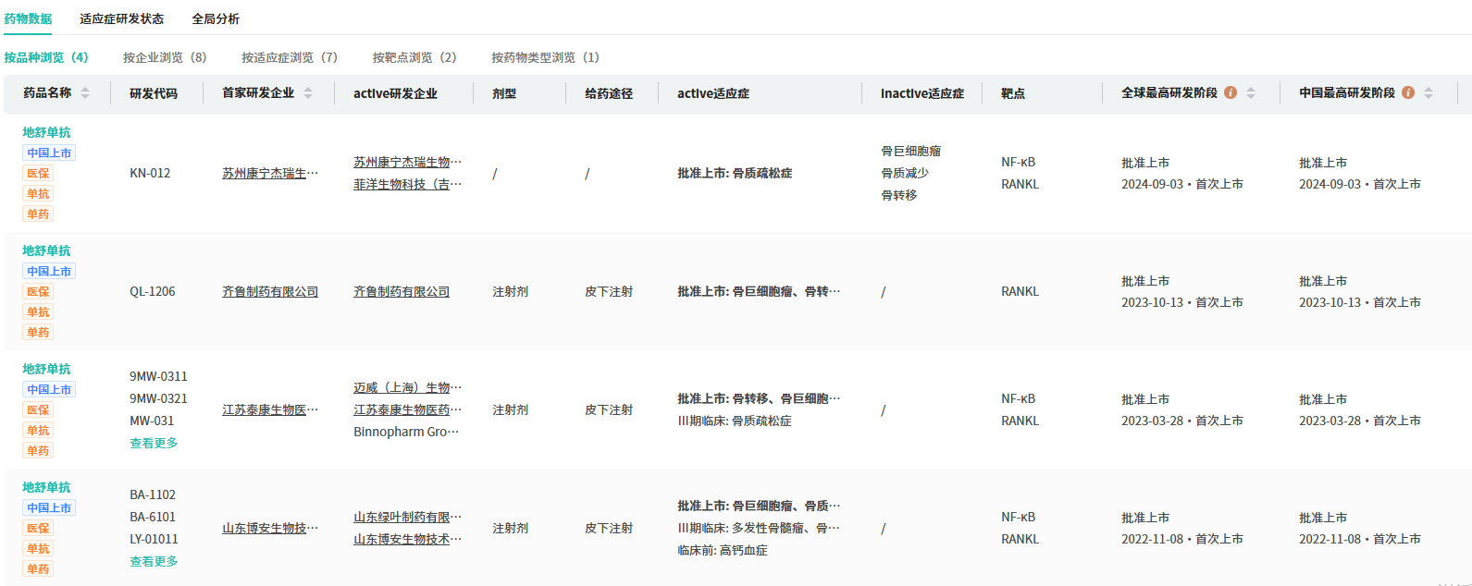
Task: Click 研发代码 column header
Action: [x=154, y=93]
